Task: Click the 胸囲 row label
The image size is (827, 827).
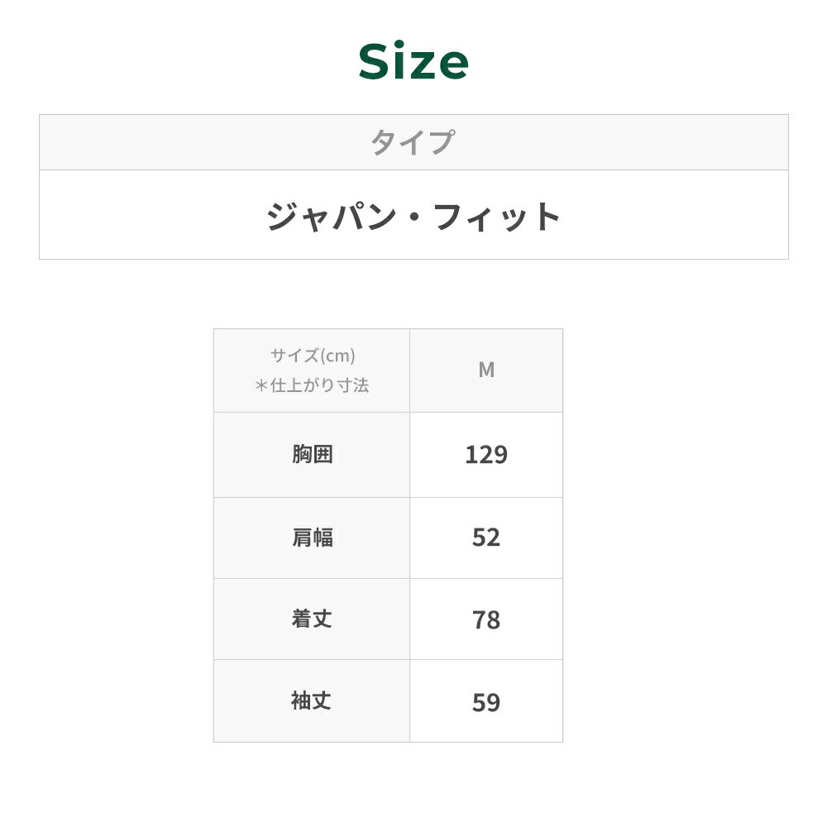Action: point(312,455)
